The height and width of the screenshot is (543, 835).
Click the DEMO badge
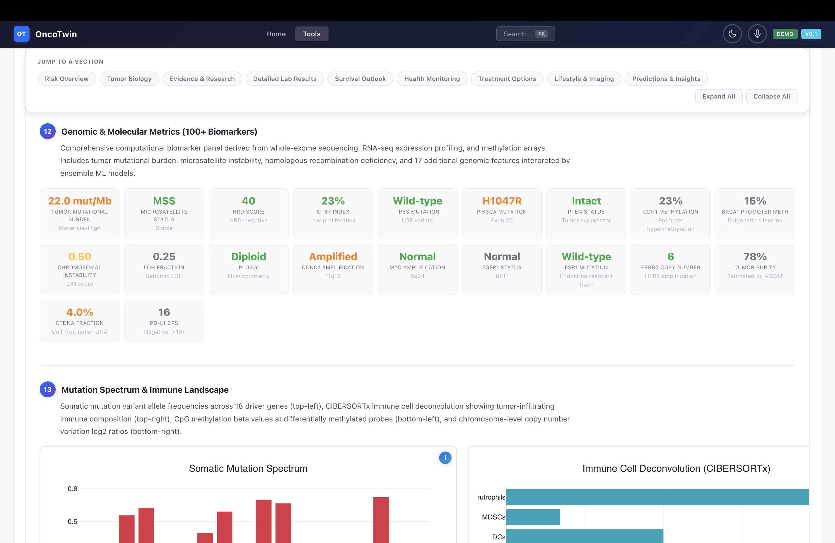[x=785, y=34]
